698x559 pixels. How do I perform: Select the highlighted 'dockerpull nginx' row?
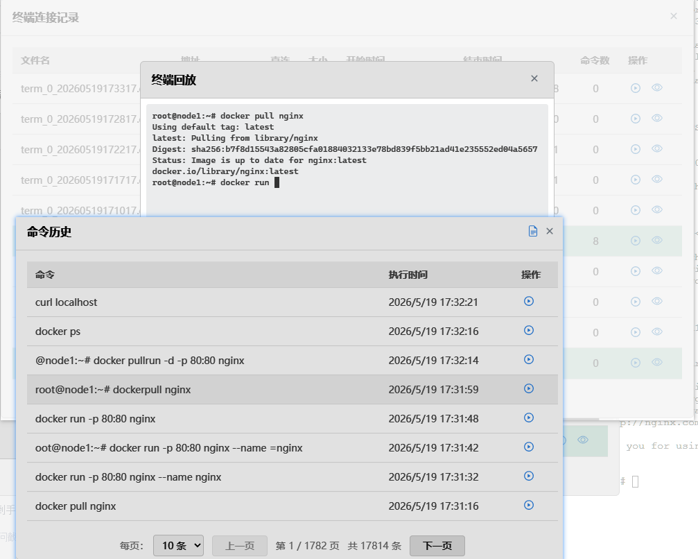pos(292,390)
